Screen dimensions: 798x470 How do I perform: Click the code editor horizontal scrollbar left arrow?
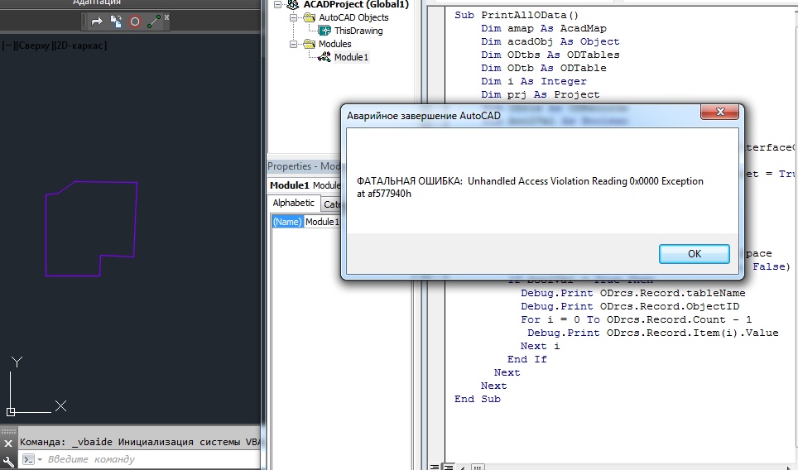click(463, 467)
